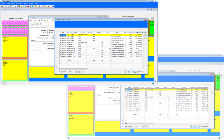Click the yellow icon right of upper Extrato grid

tap(146, 38)
